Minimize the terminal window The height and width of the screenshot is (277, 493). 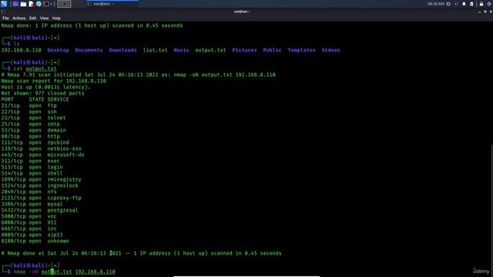point(479,12)
